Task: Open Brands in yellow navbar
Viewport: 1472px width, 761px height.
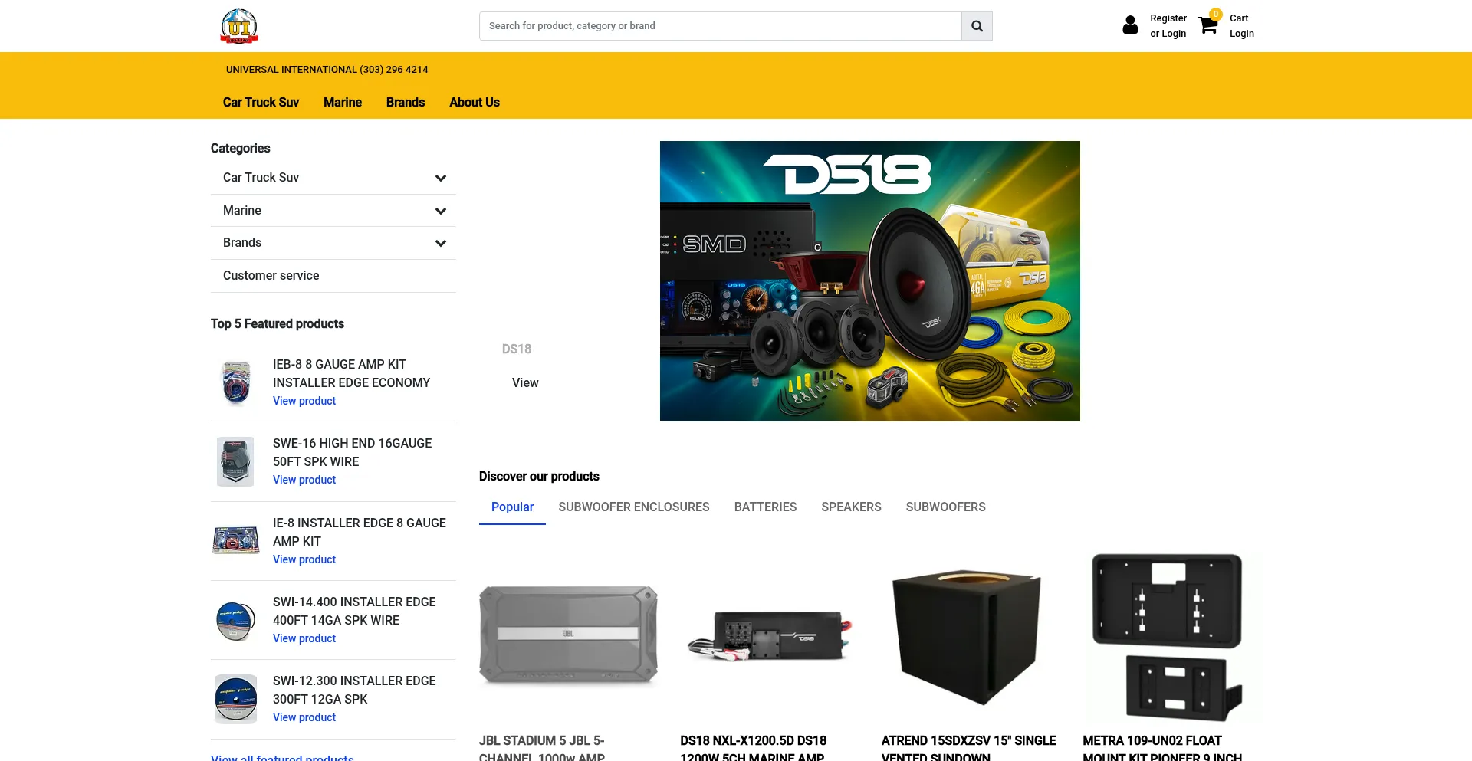Action: [406, 102]
